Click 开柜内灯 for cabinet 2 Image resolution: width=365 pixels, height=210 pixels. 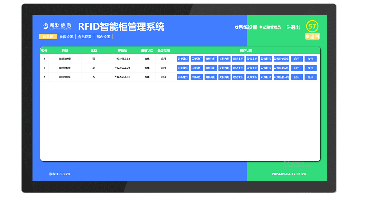(x=210, y=77)
